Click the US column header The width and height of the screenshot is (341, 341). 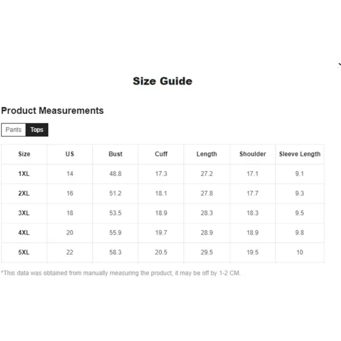coord(70,154)
